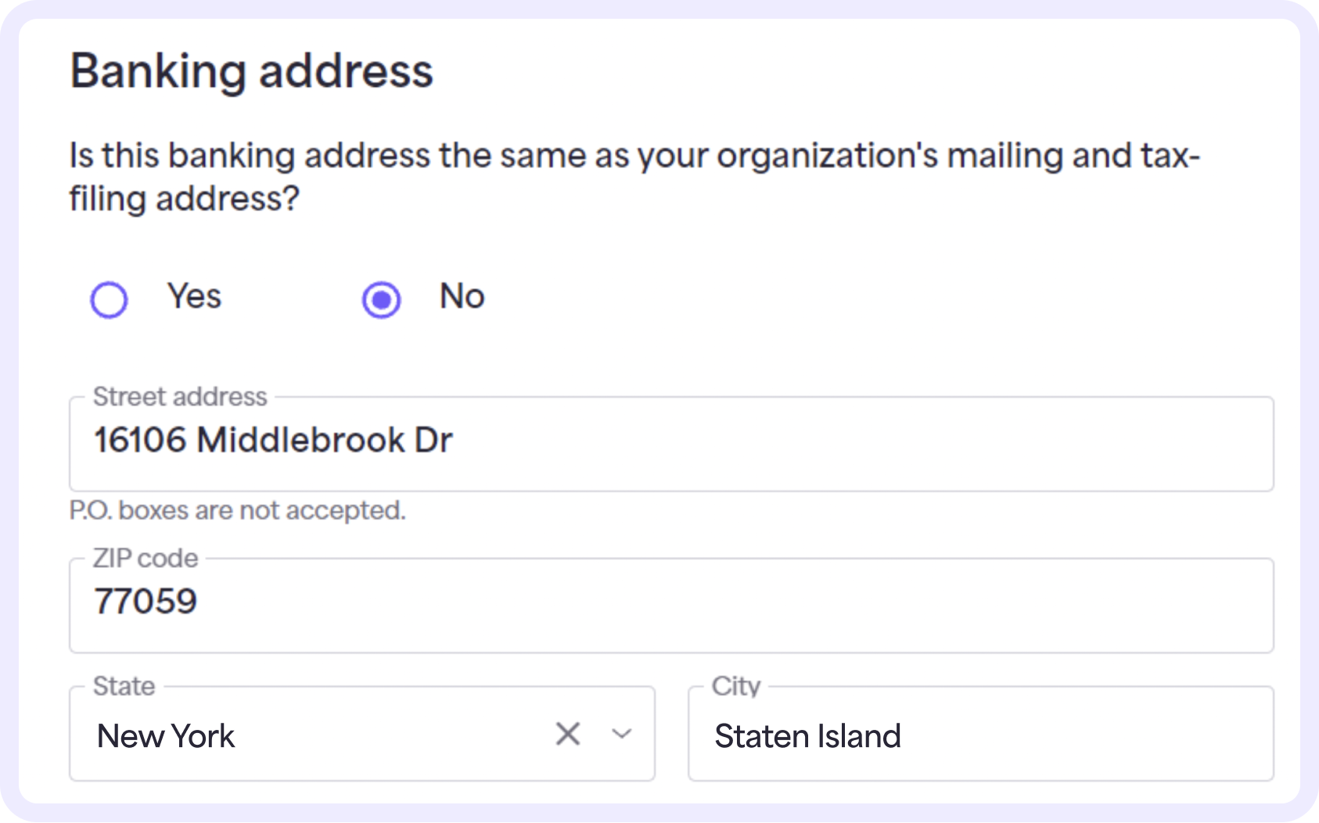Click the "P.O. boxes are not accepted" helper text

point(237,510)
